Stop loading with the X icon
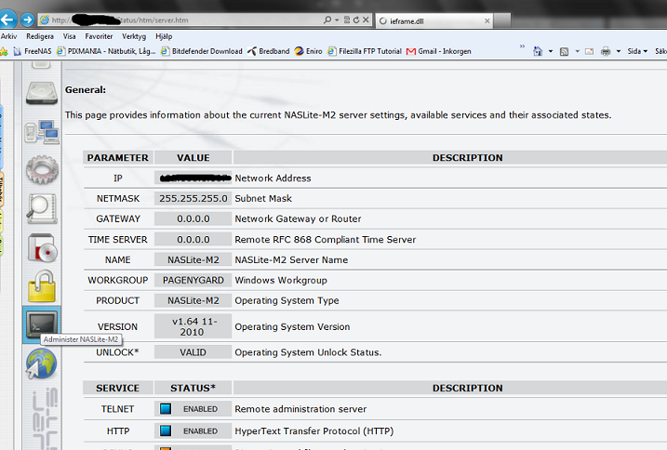This screenshot has height=450, width=667. 366,20
